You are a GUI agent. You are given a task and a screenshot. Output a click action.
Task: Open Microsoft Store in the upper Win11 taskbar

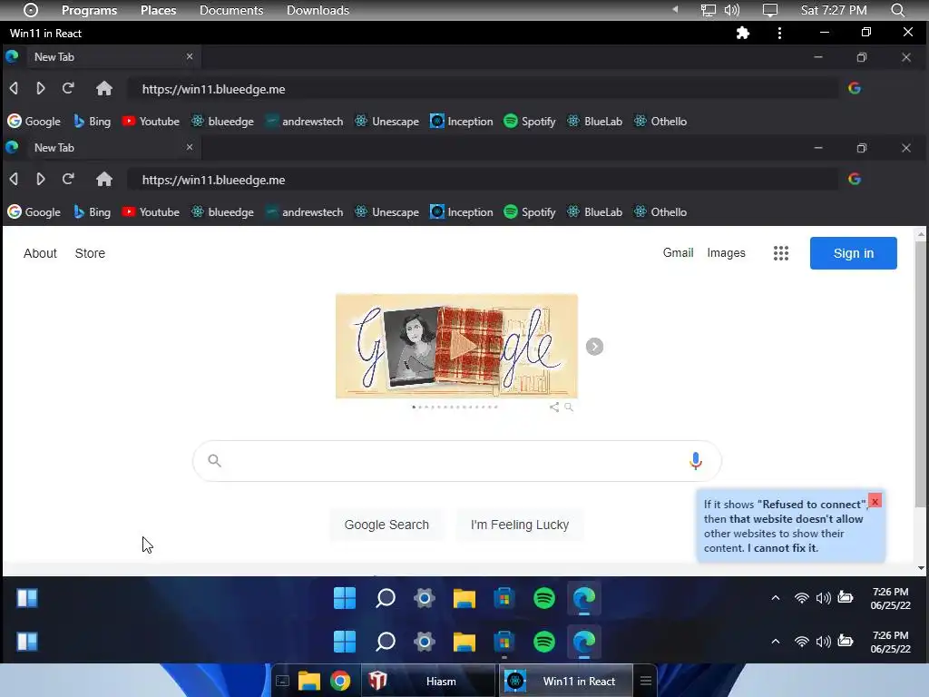click(x=504, y=598)
